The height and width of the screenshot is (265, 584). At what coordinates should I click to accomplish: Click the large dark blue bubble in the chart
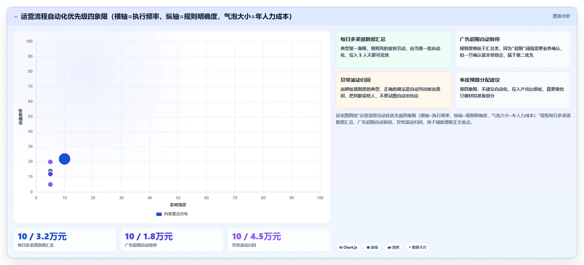click(64, 159)
